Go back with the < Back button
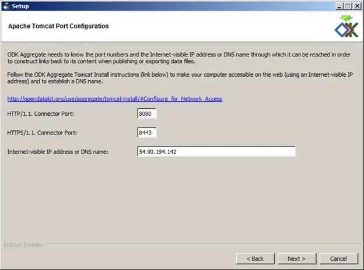The height and width of the screenshot is (270, 364). click(255, 258)
